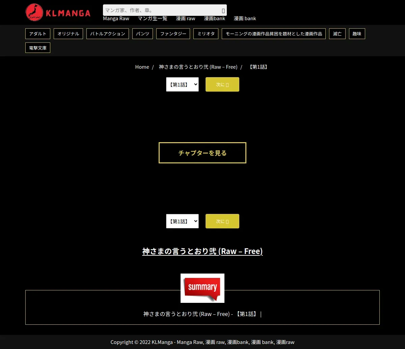
Task: Click the 【第1話】 breadcrumb text
Action: (x=259, y=67)
